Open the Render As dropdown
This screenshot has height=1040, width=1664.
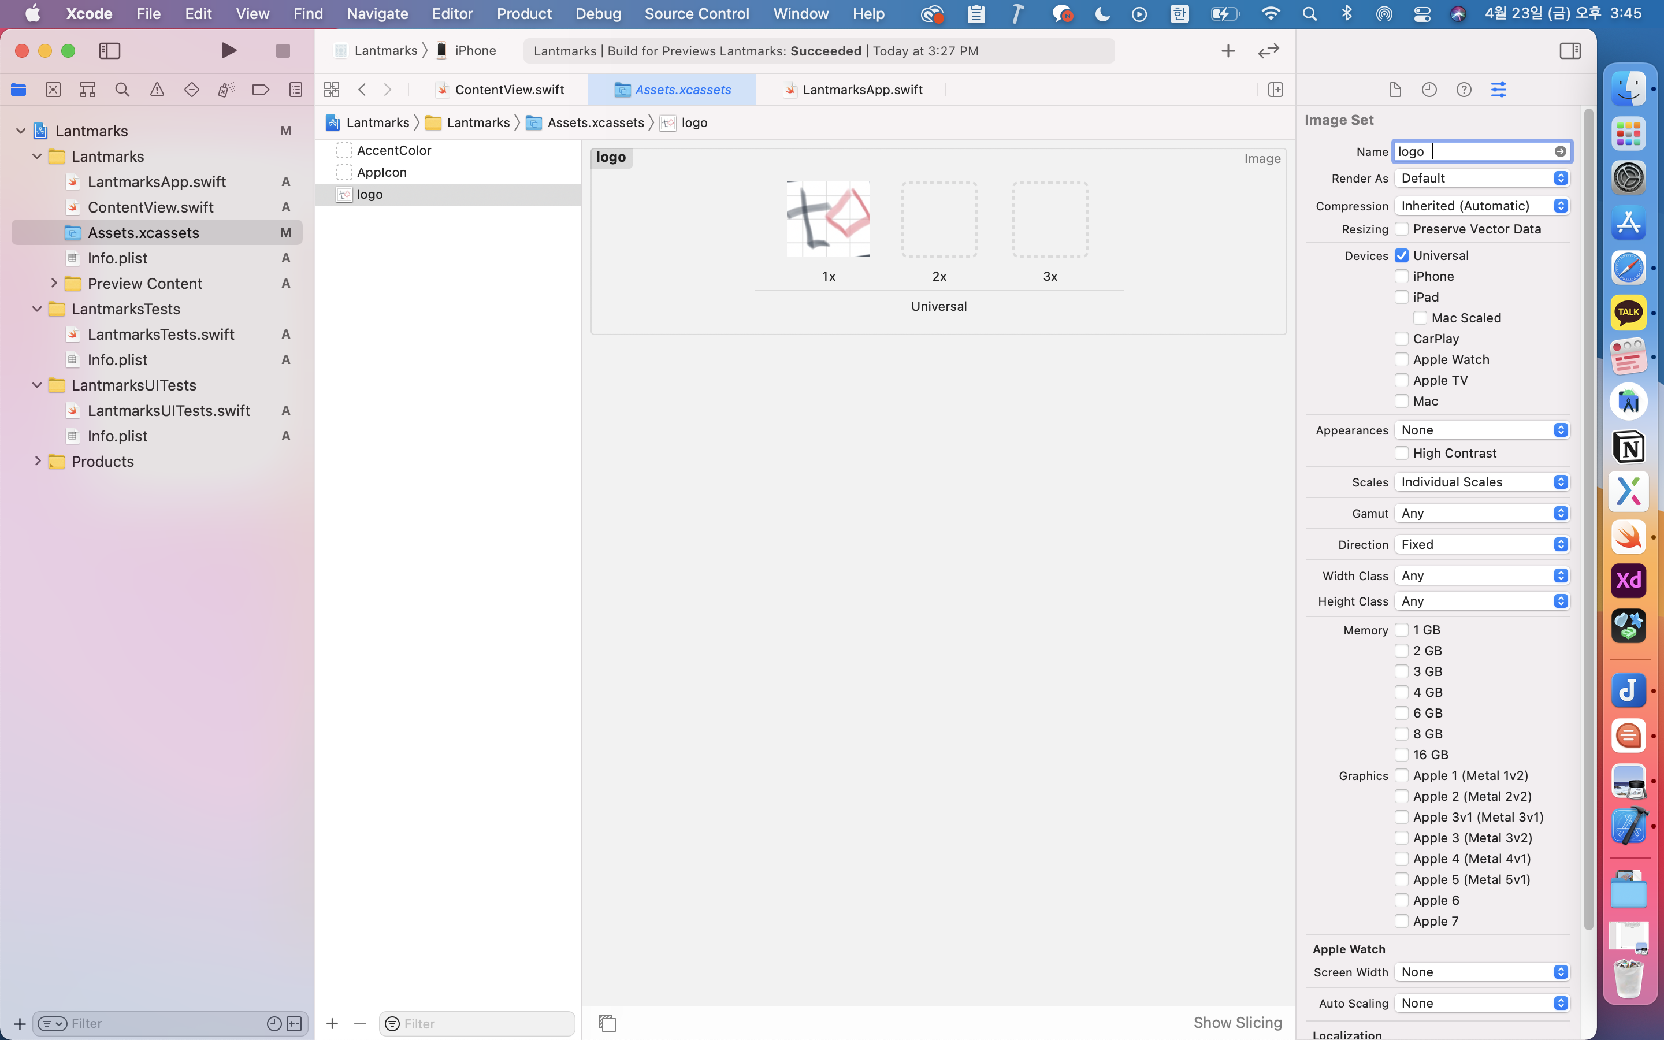tap(1483, 178)
